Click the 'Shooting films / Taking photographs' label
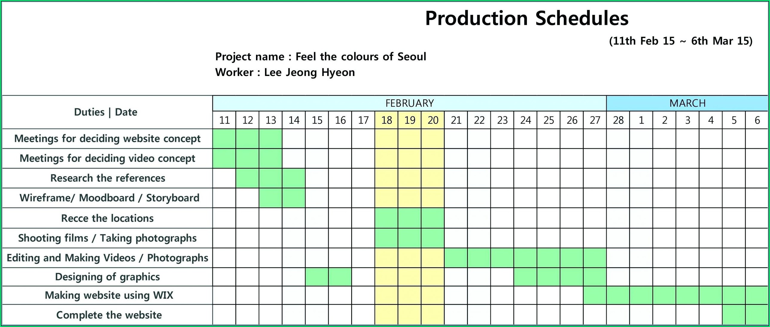The width and height of the screenshot is (770, 327). point(107,238)
